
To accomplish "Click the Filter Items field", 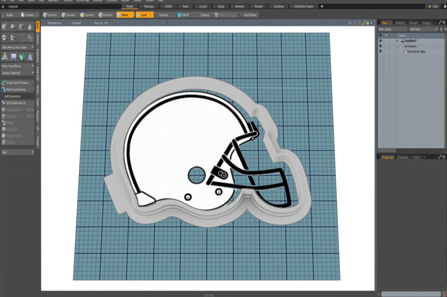I will [393, 29].
